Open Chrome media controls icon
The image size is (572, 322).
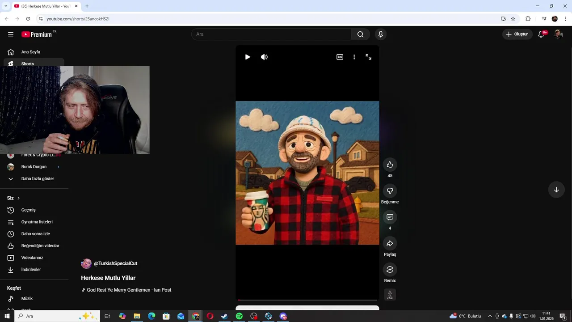click(544, 19)
